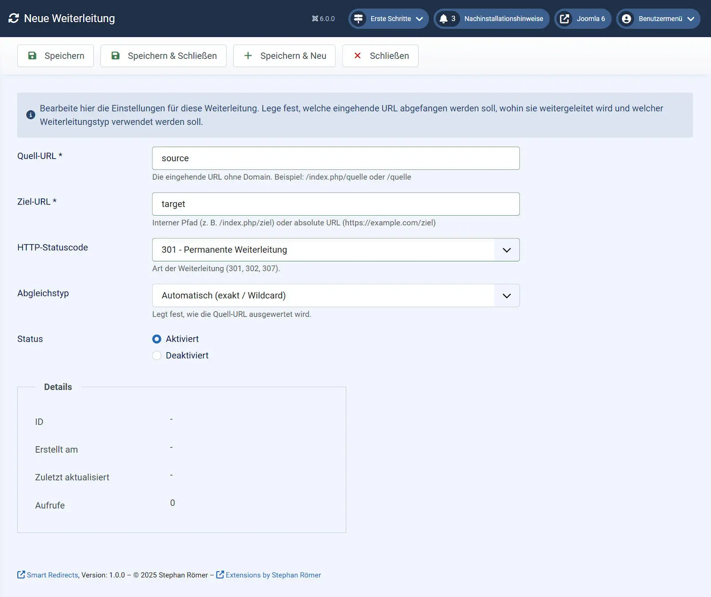This screenshot has width=711, height=597.
Task: Open Nachinstallationshinweise from the header
Action: [x=503, y=19]
